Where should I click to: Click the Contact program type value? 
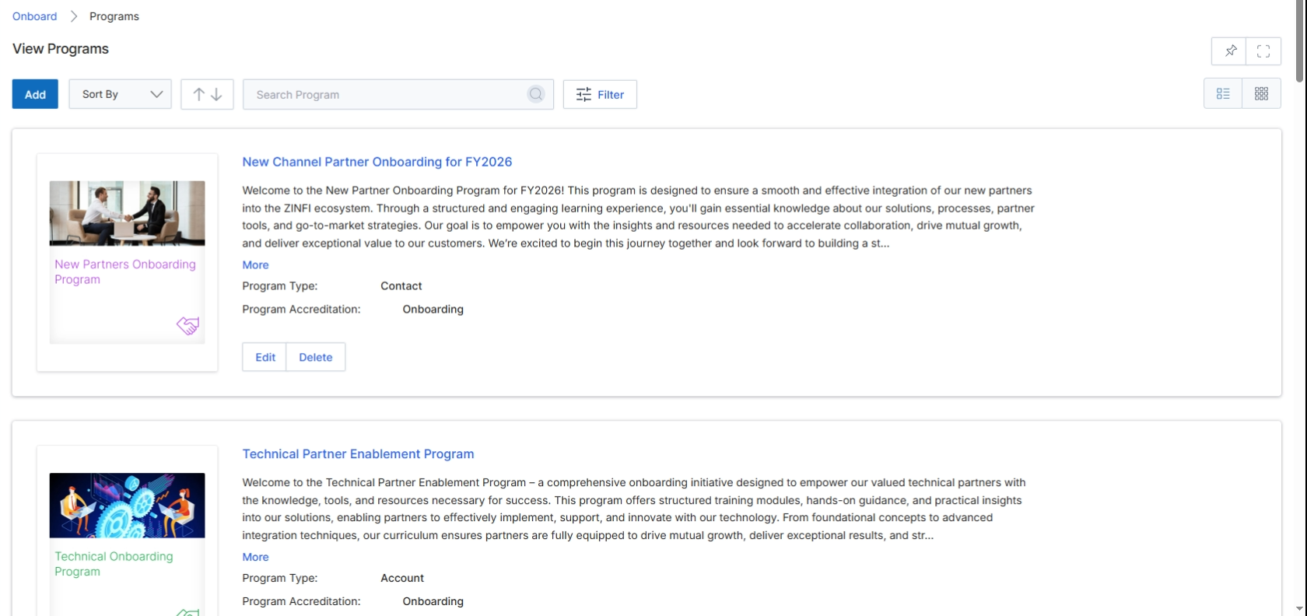(401, 286)
